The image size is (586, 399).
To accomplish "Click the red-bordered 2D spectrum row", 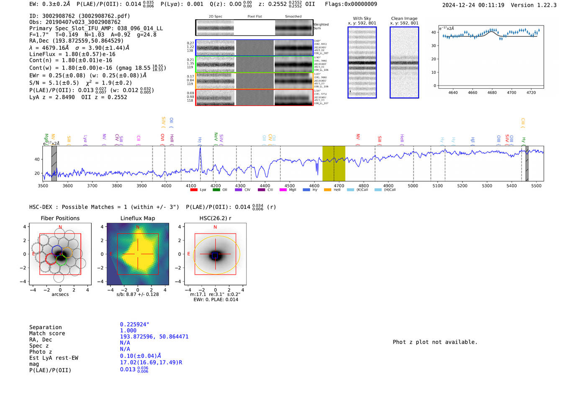I will 254,98.
